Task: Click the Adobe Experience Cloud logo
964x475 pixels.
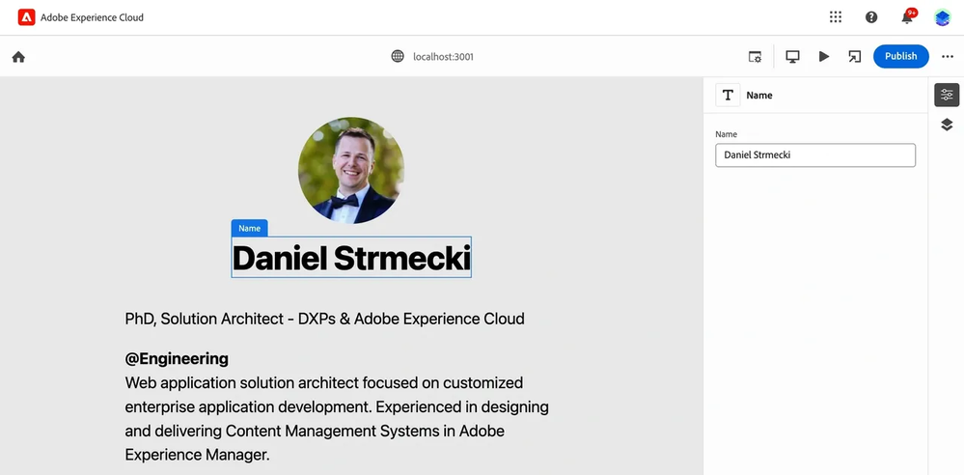Action: [x=26, y=17]
